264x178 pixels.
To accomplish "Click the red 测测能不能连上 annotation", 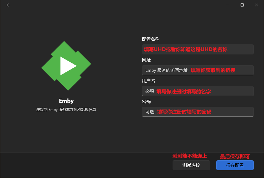I will [190, 156].
